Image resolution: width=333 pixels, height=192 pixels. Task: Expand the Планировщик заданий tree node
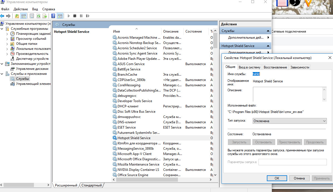(x=8, y=34)
